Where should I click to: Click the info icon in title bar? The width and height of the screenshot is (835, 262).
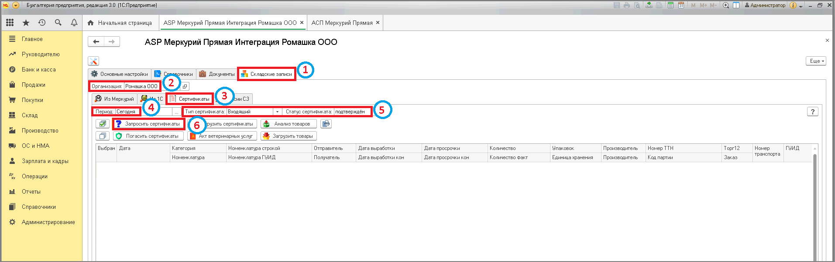pos(793,5)
